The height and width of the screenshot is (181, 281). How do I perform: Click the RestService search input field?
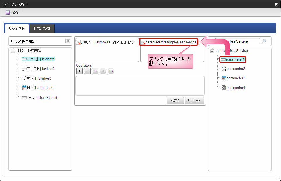point(238,41)
